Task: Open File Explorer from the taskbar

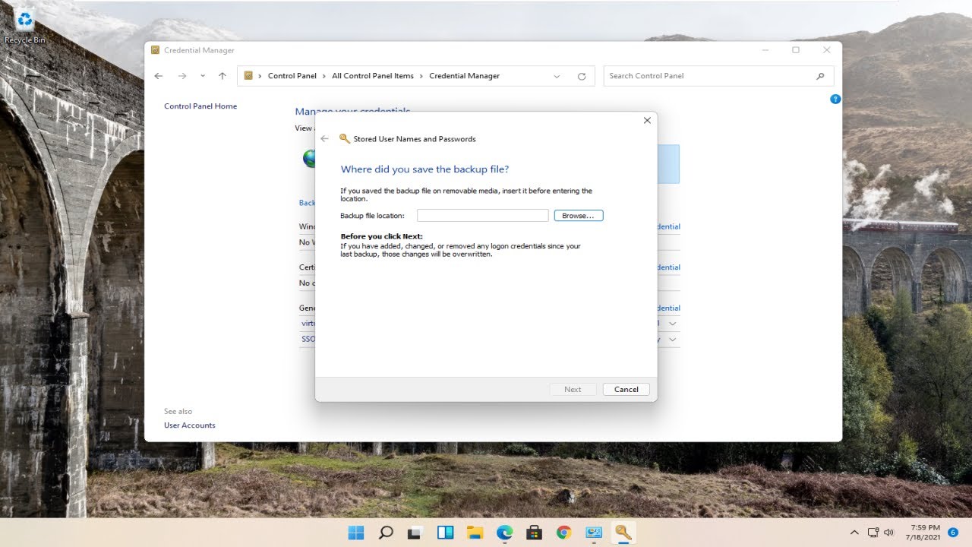Action: [x=475, y=533]
